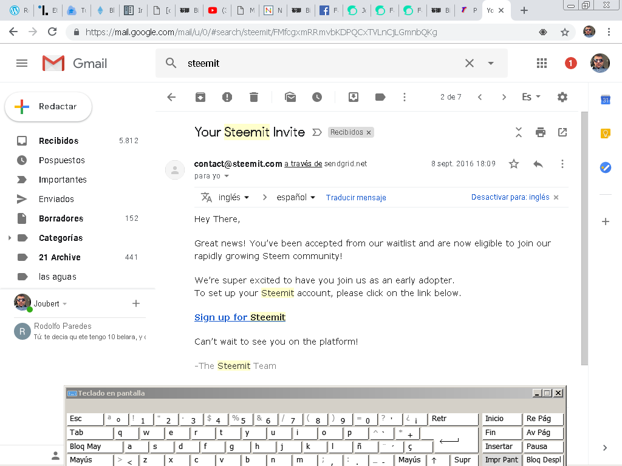Remove the Recibidos label
Image resolution: width=622 pixels, height=466 pixels.
click(369, 132)
